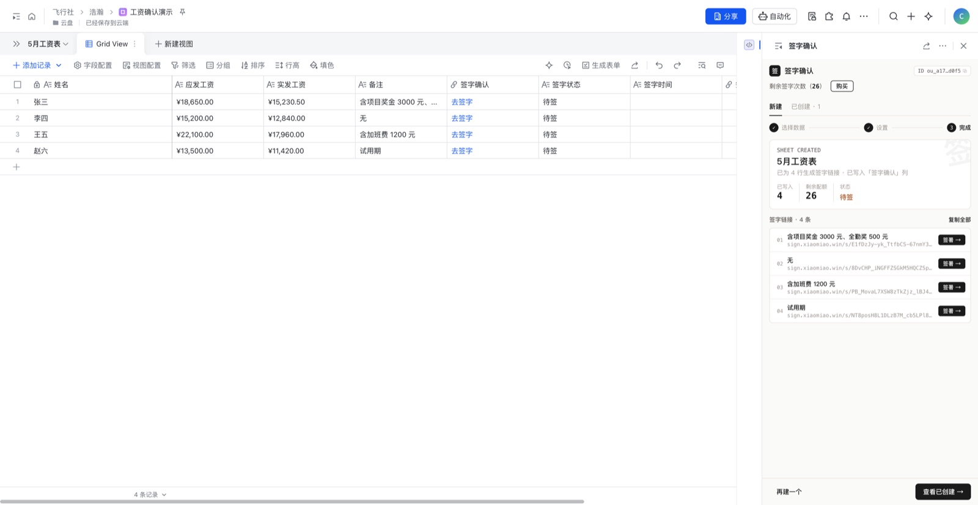Open the 视图配置 settings
The width and height of the screenshot is (978, 505).
coord(142,65)
